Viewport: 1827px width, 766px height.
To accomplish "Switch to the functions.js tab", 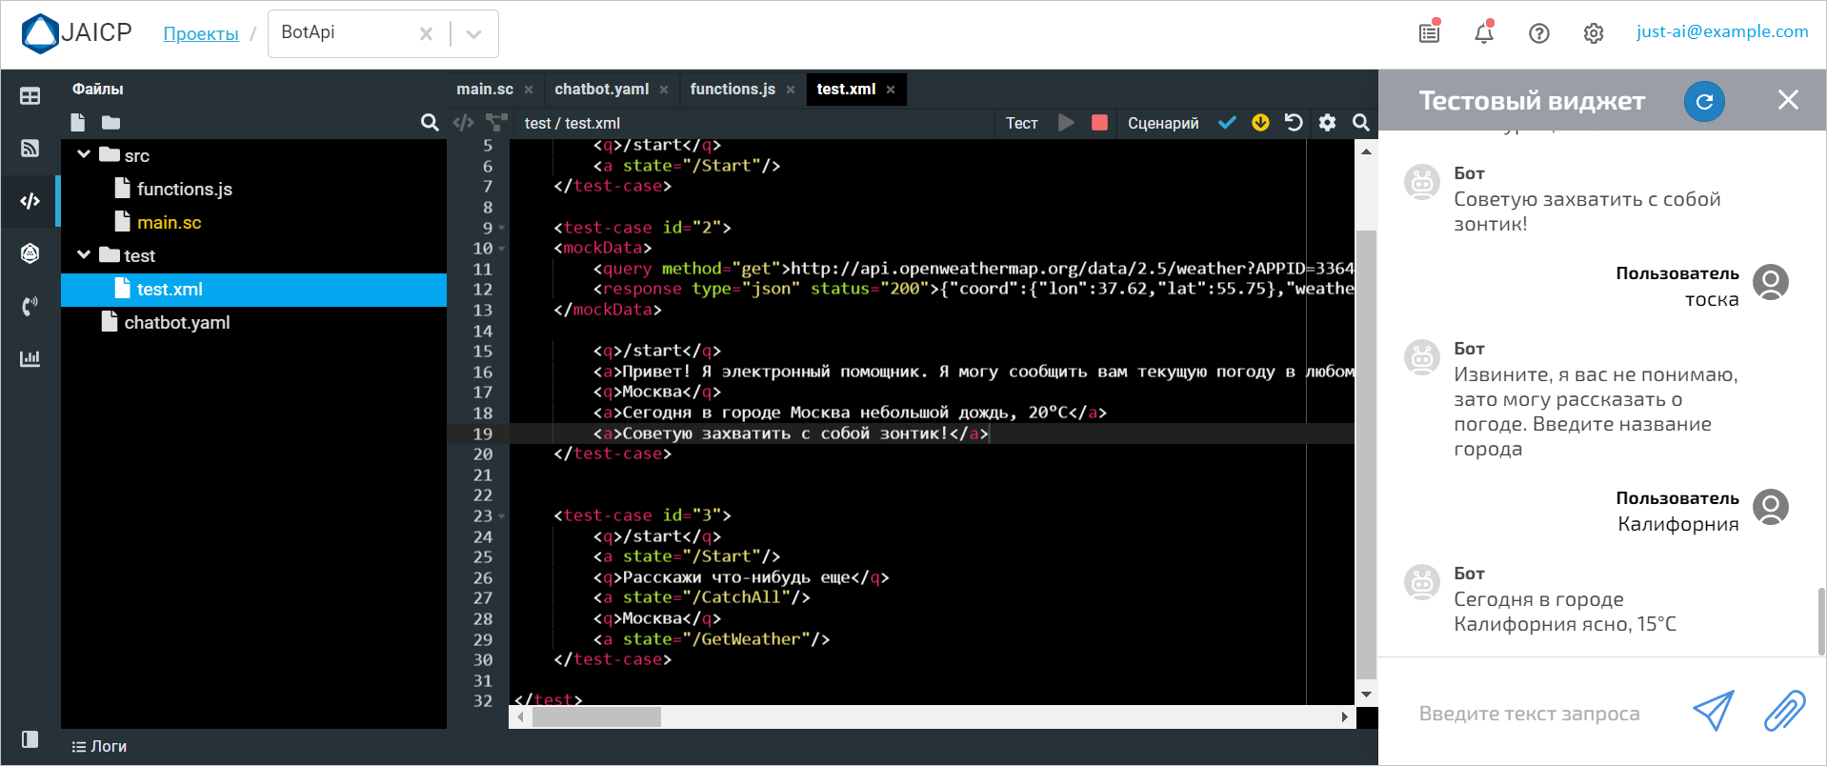I will [732, 90].
